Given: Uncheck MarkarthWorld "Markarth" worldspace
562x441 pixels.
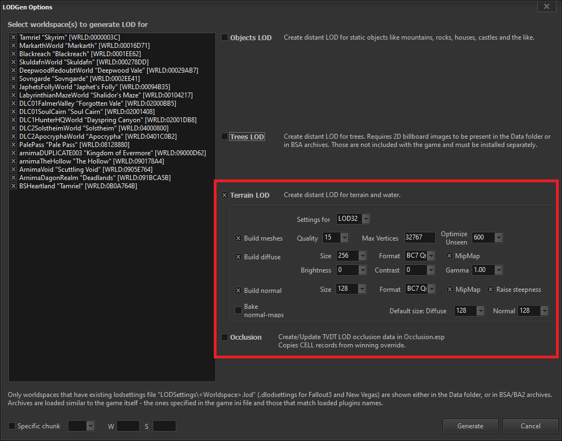Looking at the screenshot, I should [13, 46].
